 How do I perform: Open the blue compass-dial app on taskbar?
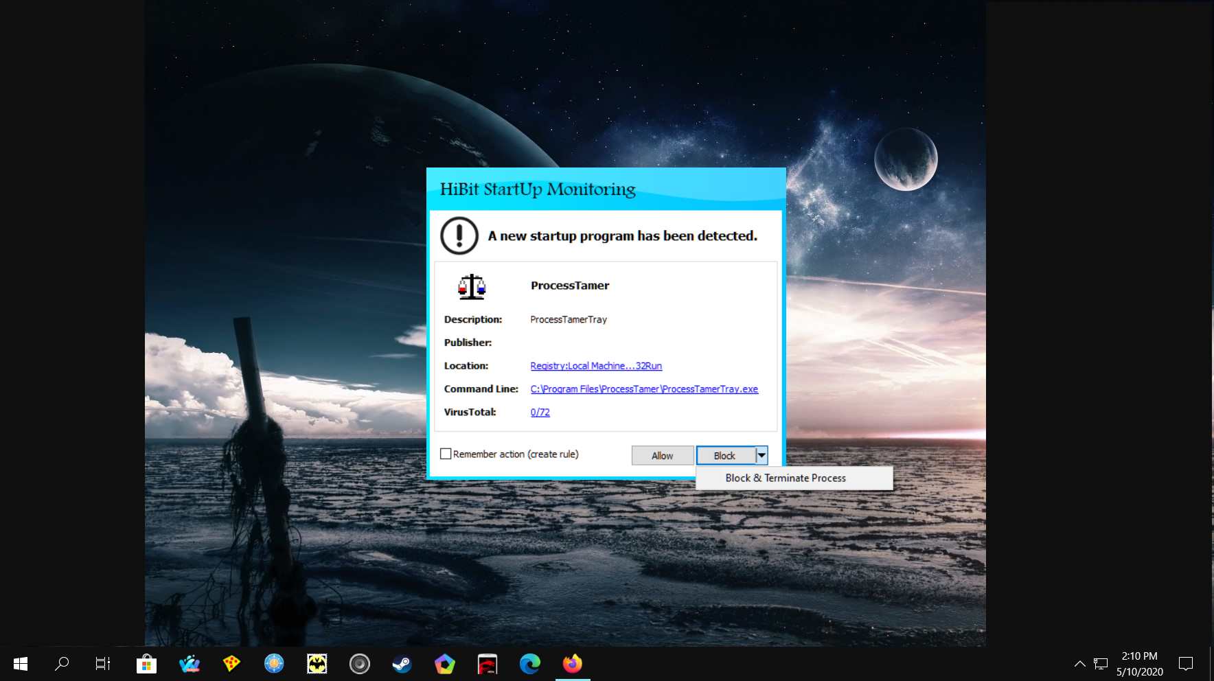274,664
